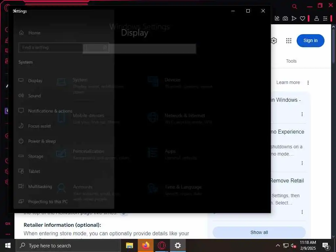
Task: Open the Action Center notifications icon
Action: click(x=326, y=245)
